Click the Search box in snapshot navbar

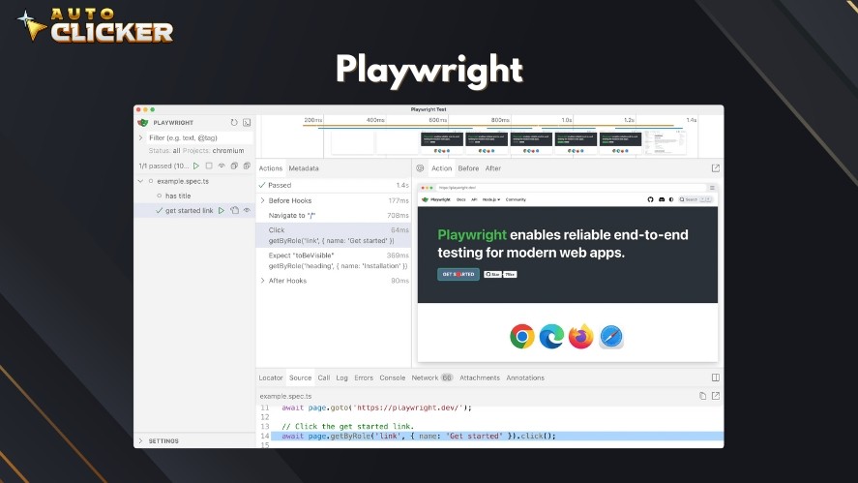(x=695, y=200)
